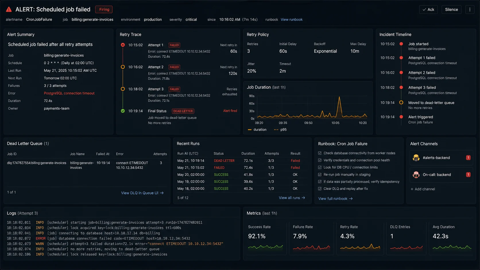Click the #alerts-backend channel avatar
The height and width of the screenshot is (270, 480).
[416, 158]
